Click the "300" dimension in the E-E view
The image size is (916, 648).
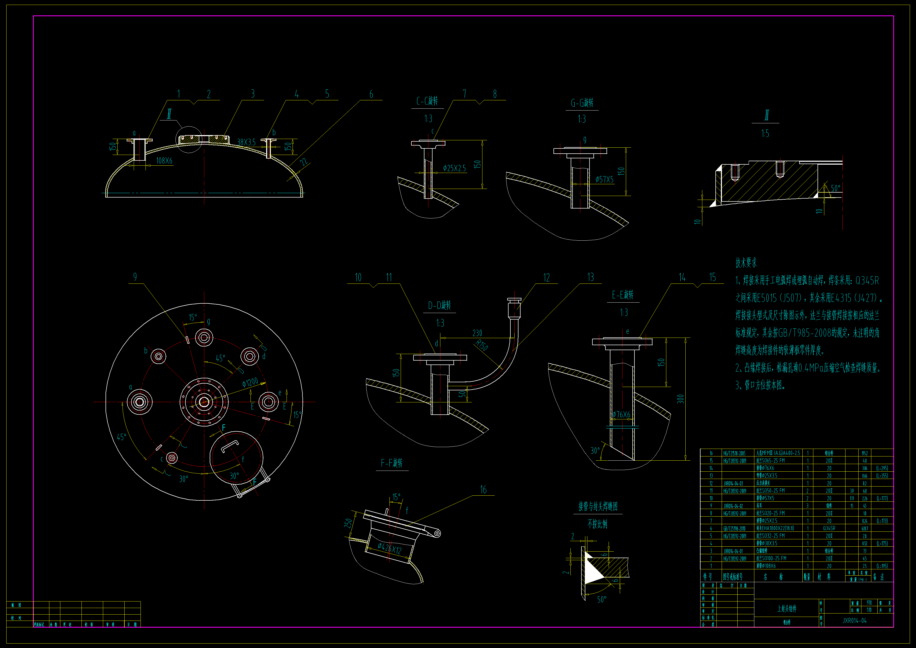pyautogui.click(x=681, y=399)
